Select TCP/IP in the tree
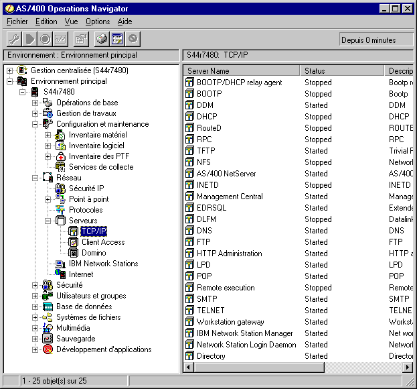This screenshot has width=417, height=389. (x=94, y=231)
